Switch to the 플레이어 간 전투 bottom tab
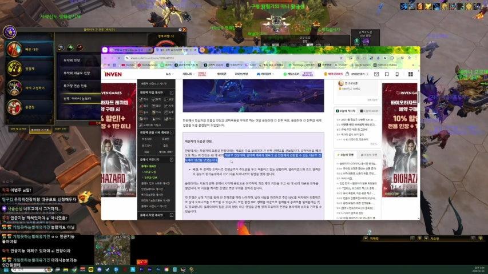This screenshot has height=274, width=488. [40, 129]
